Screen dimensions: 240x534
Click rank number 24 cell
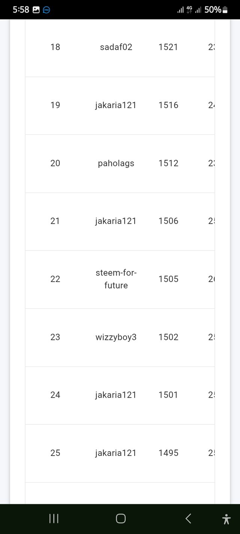pos(55,395)
